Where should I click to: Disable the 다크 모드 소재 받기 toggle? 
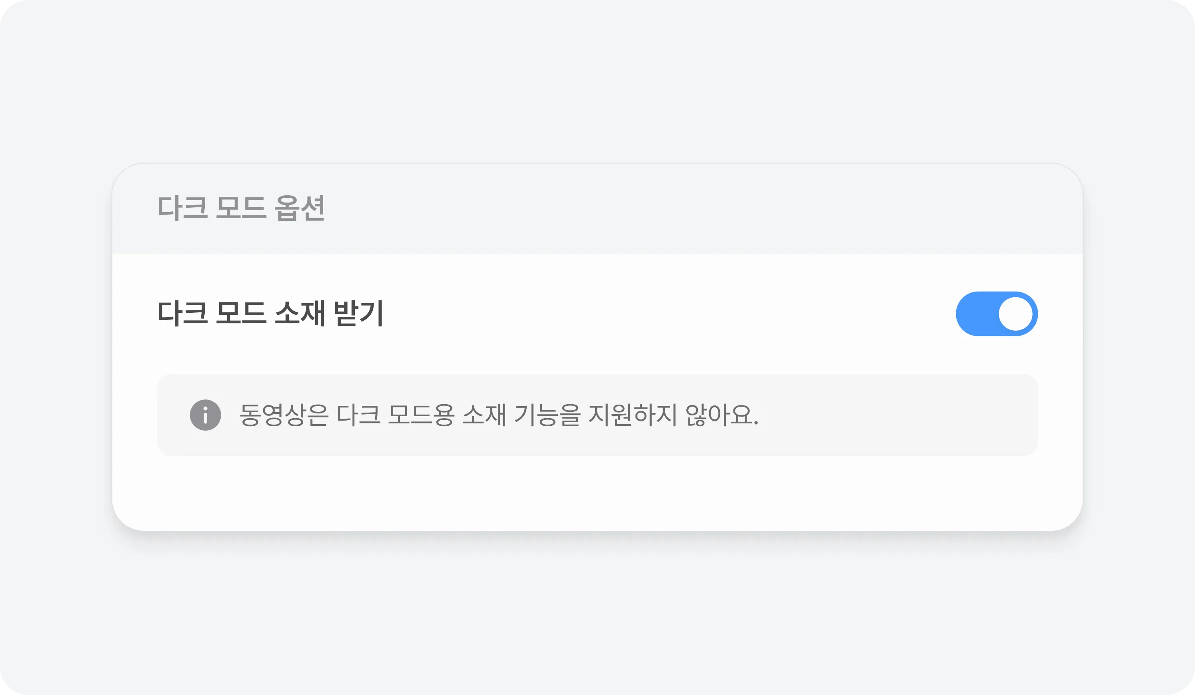pyautogui.click(x=996, y=314)
